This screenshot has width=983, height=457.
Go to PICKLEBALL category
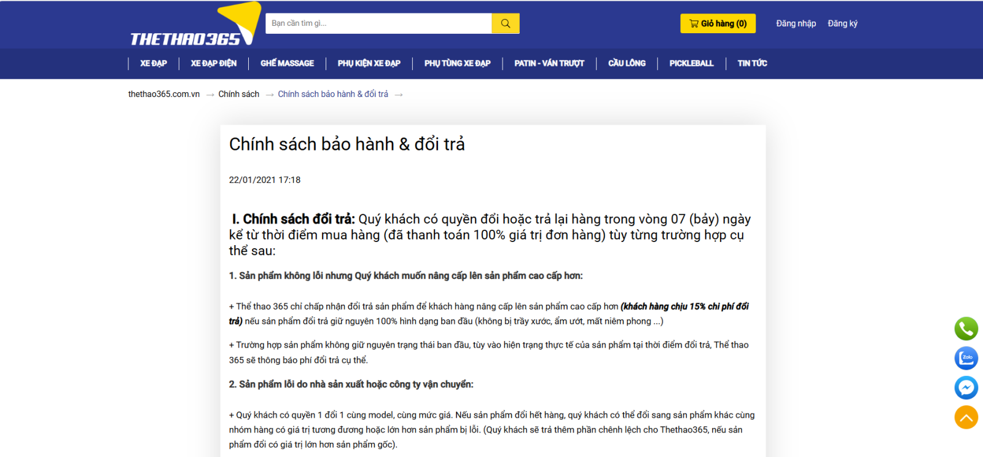tap(691, 63)
